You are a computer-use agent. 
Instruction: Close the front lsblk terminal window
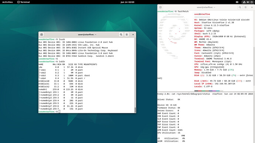[x=133, y=35]
